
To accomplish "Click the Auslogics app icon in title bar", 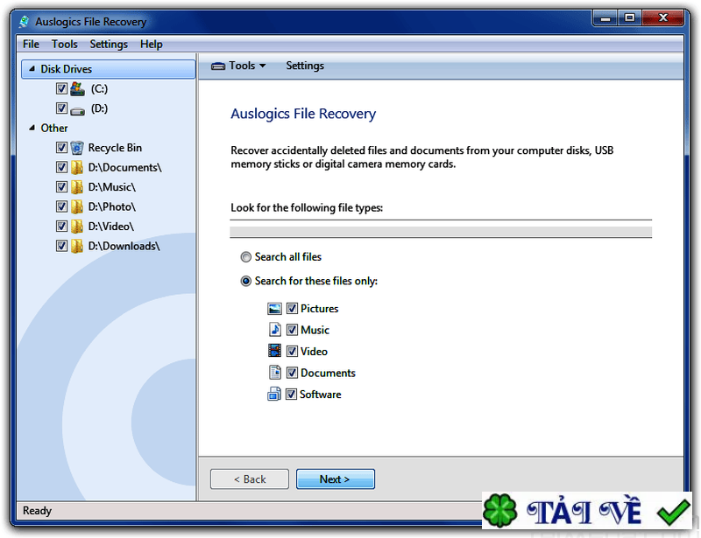I will [x=25, y=21].
